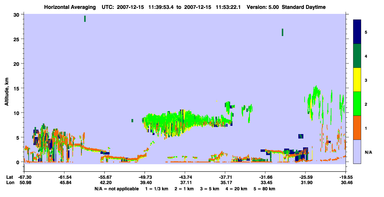Click the dark green feature near 29 km altitude

(85, 19)
